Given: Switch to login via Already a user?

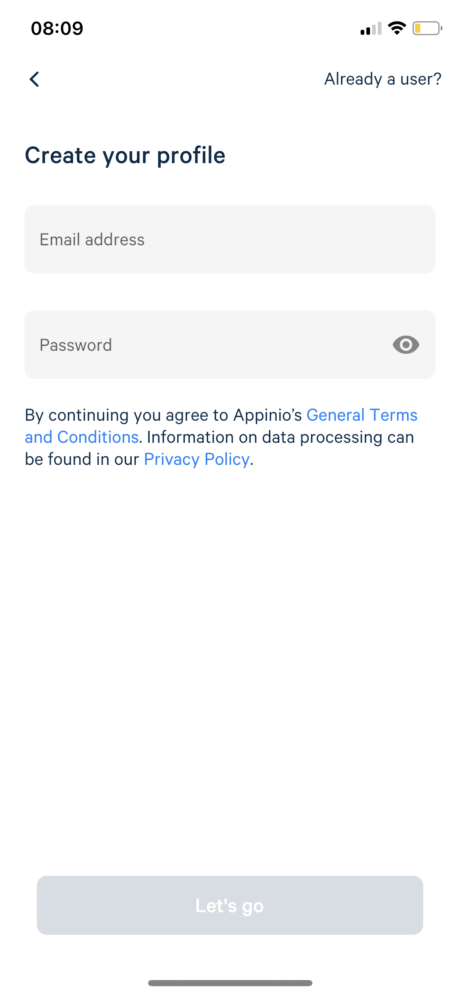Looking at the screenshot, I should pyautogui.click(x=383, y=79).
